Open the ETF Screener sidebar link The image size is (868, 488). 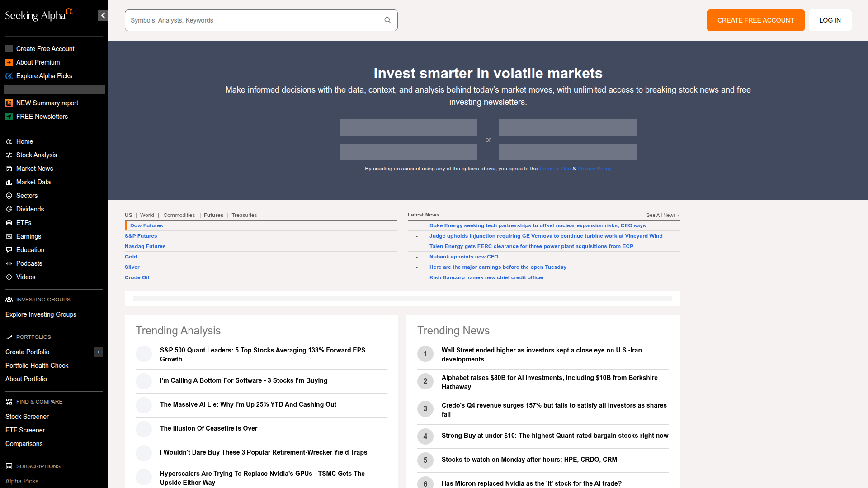tap(25, 430)
